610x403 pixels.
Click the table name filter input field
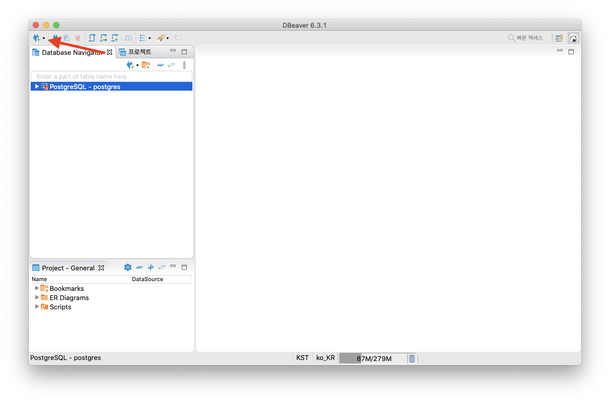pyautogui.click(x=112, y=77)
